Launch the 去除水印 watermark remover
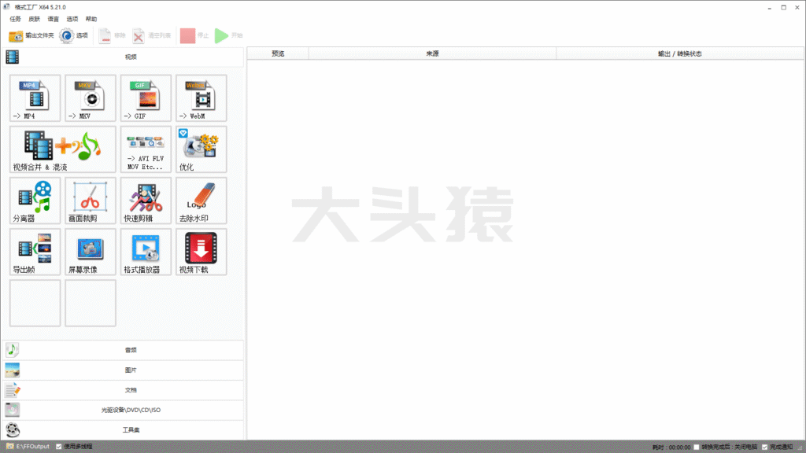 201,201
